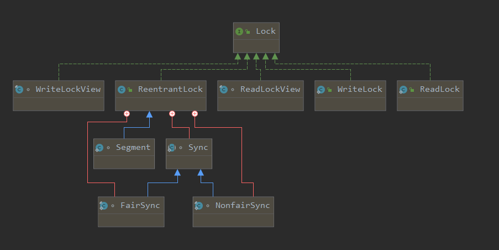Click the empty members compartment of Sync
The width and height of the screenshot is (499, 250).
point(189,163)
